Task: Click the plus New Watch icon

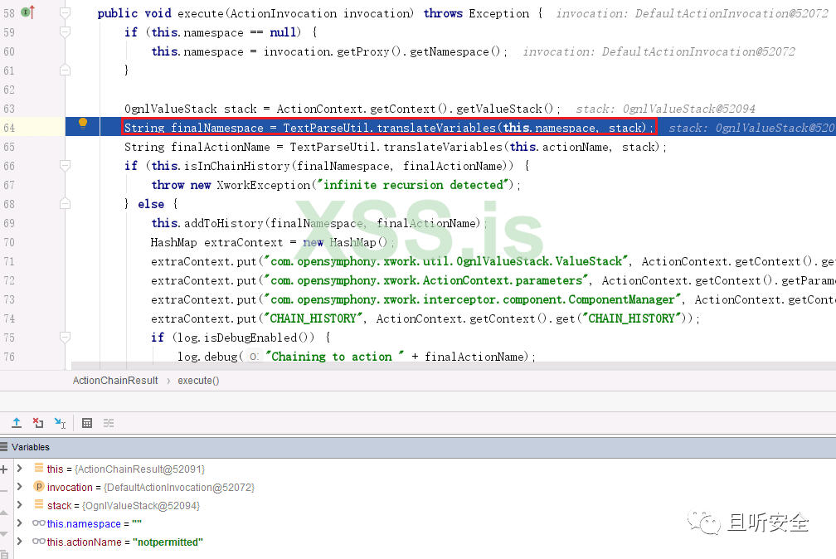Action: point(3,469)
